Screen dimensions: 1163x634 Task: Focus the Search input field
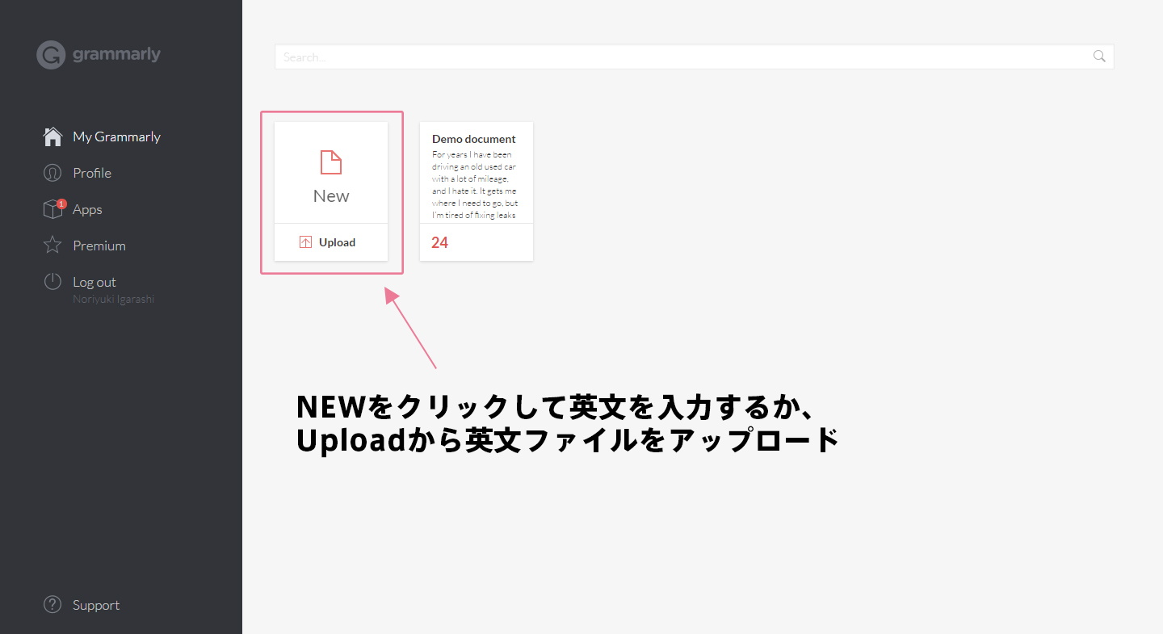678,57
